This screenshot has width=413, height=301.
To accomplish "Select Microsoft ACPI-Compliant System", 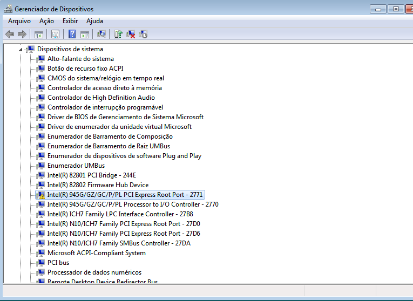I will [97, 253].
